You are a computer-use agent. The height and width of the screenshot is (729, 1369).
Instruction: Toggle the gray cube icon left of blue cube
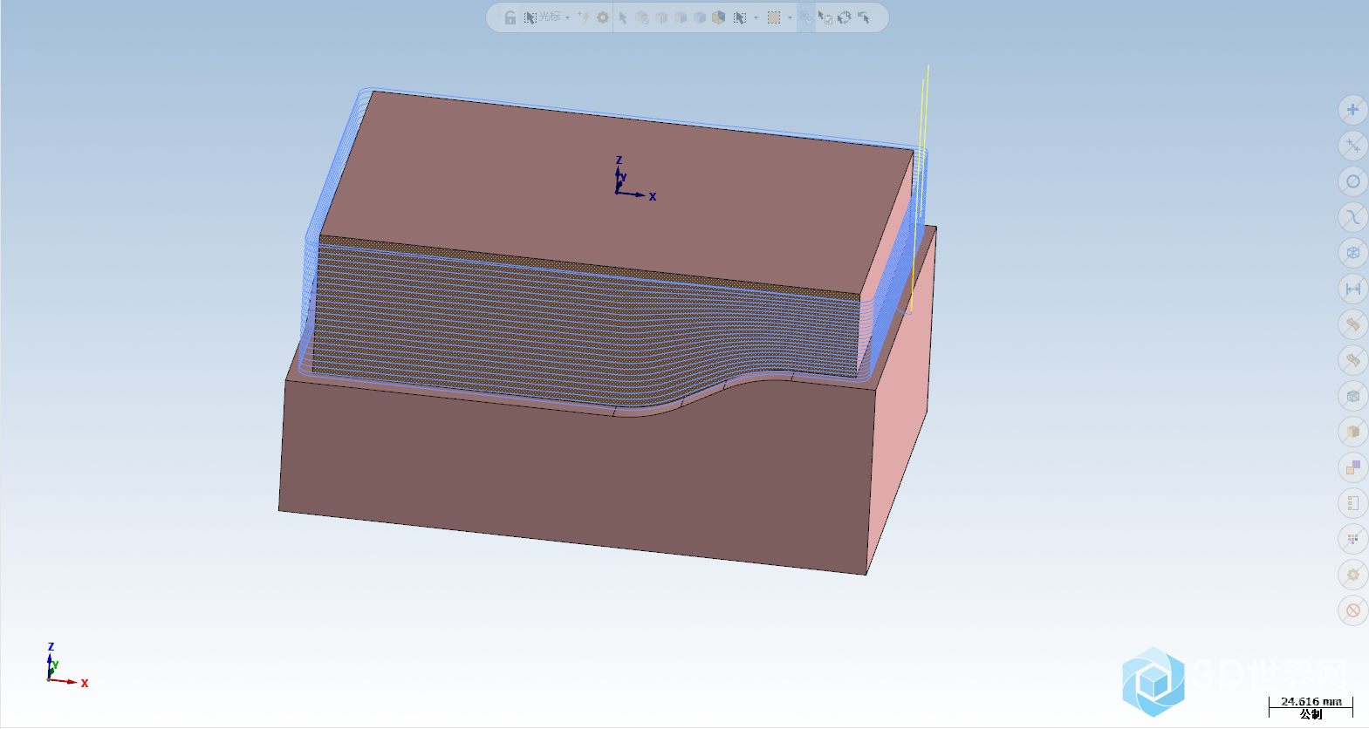point(681,17)
